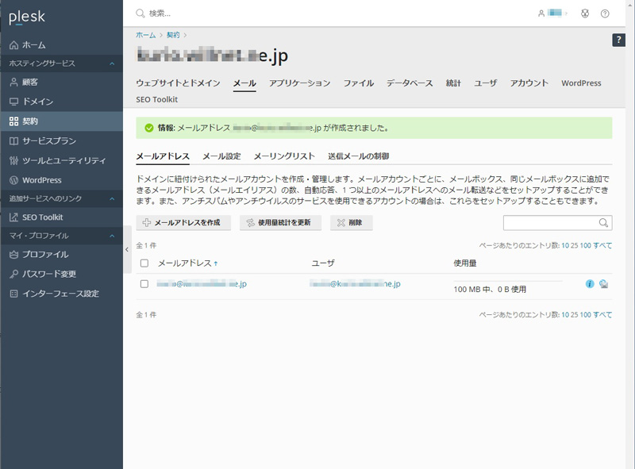Open webmail icon for the mail account

pyautogui.click(x=604, y=283)
